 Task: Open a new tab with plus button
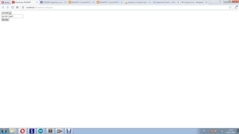pos(211,2)
